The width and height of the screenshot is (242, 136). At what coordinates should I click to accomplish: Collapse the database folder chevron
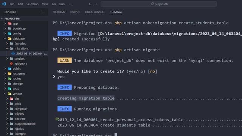tap(5, 39)
